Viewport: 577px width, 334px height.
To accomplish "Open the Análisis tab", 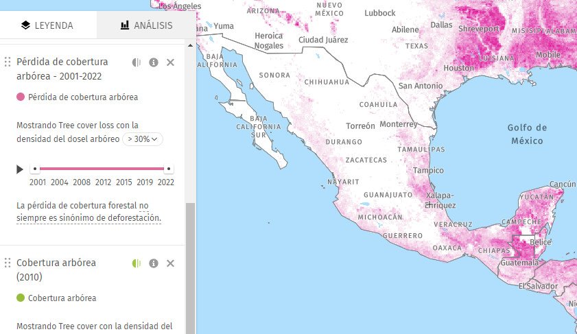I will 145,25.
